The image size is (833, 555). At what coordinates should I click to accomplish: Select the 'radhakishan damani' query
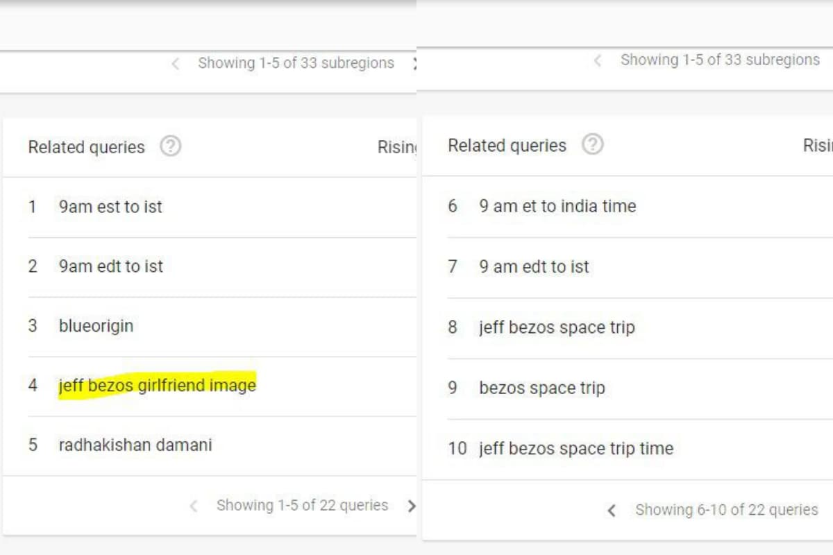click(x=135, y=445)
